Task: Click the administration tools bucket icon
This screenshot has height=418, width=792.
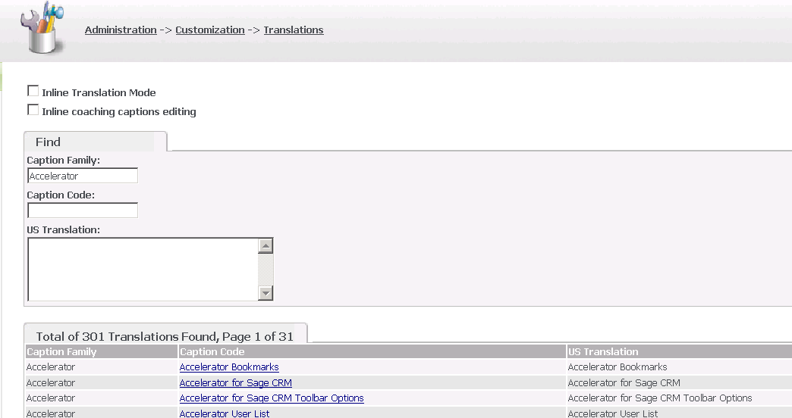Action: [x=42, y=27]
